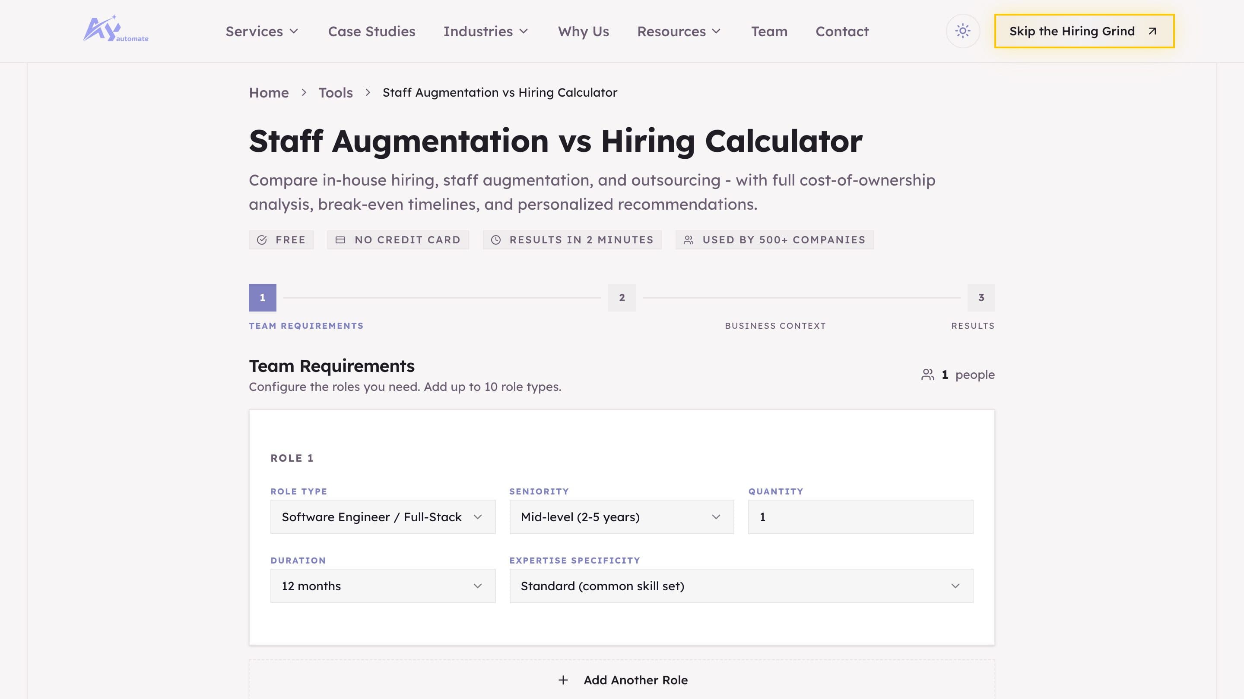The image size is (1244, 699).
Task: Jump to step 3 Results marker
Action: [981, 297]
